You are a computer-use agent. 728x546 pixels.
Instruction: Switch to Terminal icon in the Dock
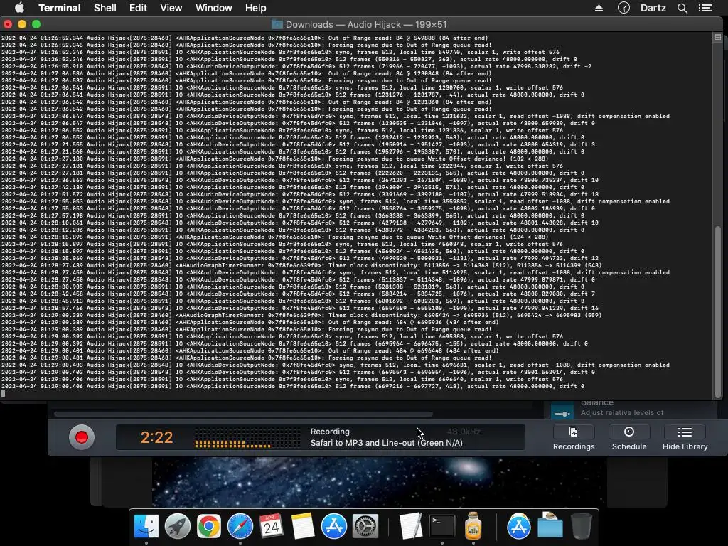[442, 527]
